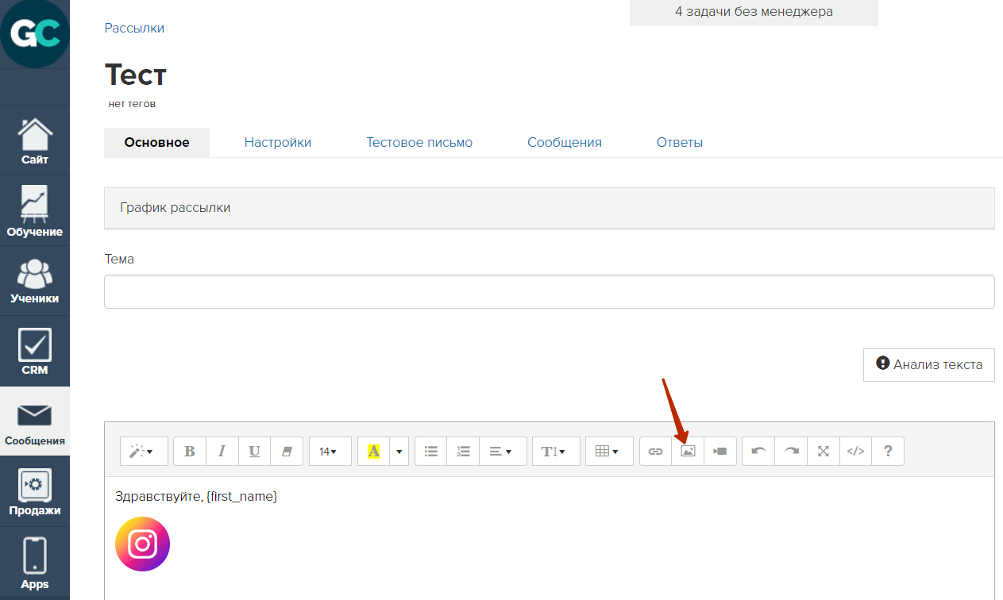1003x600 pixels.
Task: Toggle italic formatting in editor toolbar
Action: pyautogui.click(x=222, y=451)
